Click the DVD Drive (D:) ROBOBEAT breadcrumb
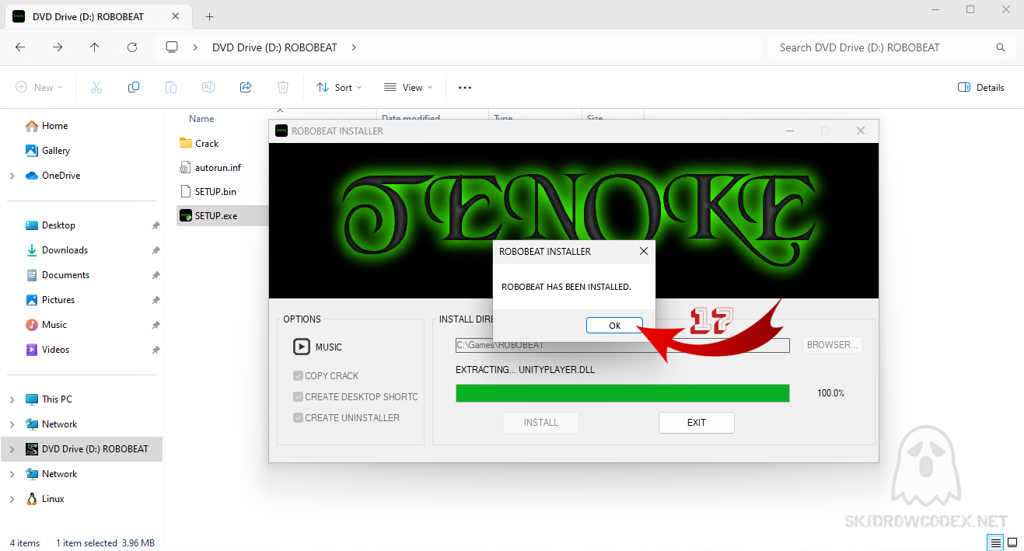This screenshot has height=551, width=1024. click(x=274, y=47)
